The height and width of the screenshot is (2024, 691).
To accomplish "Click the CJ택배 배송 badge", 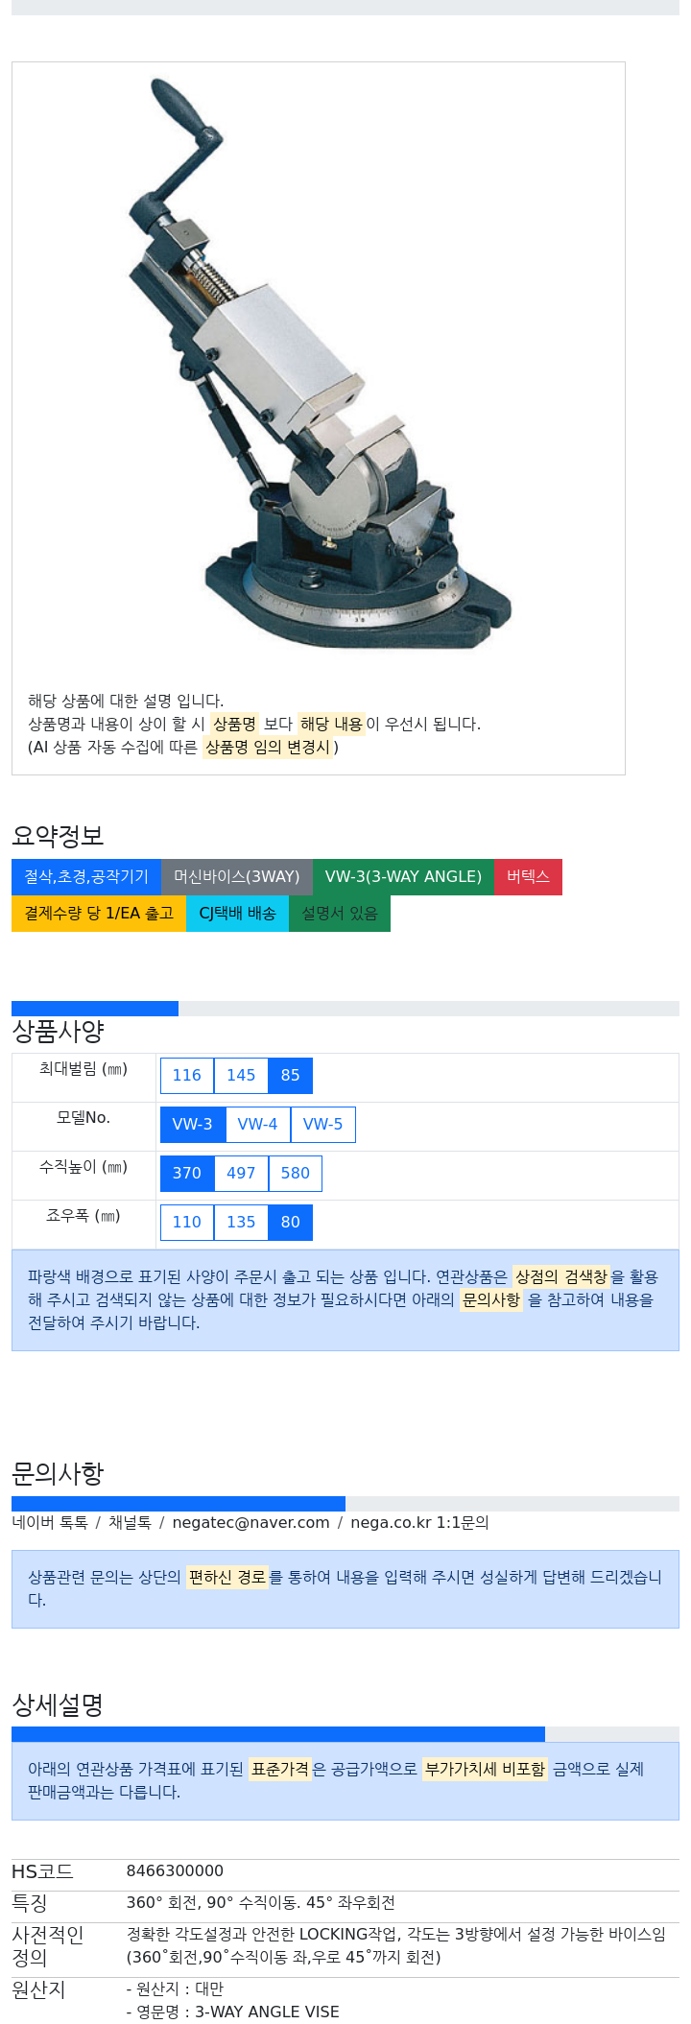I will (x=237, y=914).
